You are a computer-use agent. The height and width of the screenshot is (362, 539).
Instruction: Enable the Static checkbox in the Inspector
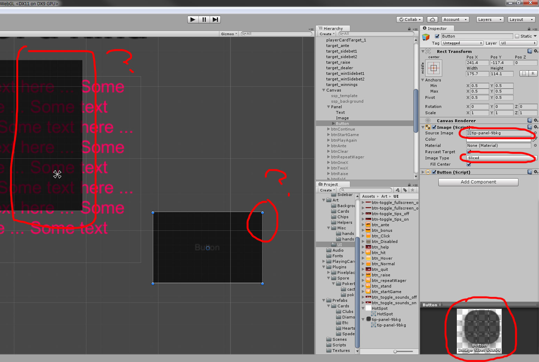[517, 36]
